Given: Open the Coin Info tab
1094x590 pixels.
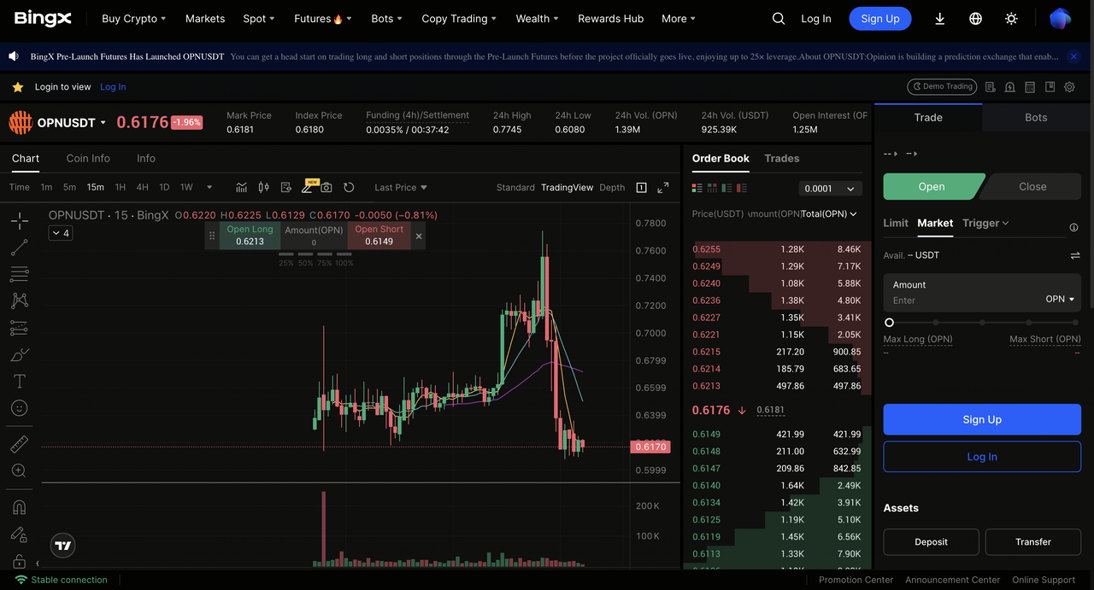Looking at the screenshot, I should click(x=88, y=158).
